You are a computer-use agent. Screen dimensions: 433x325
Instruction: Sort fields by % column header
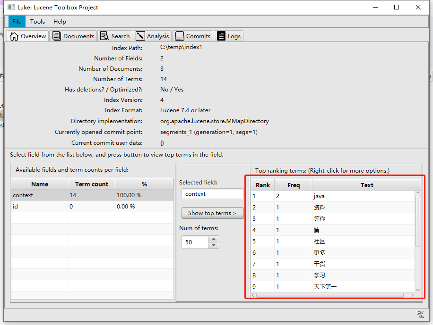pos(144,184)
